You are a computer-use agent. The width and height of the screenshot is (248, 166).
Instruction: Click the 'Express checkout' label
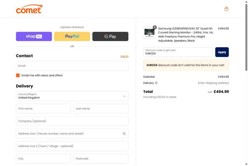tap(72, 27)
